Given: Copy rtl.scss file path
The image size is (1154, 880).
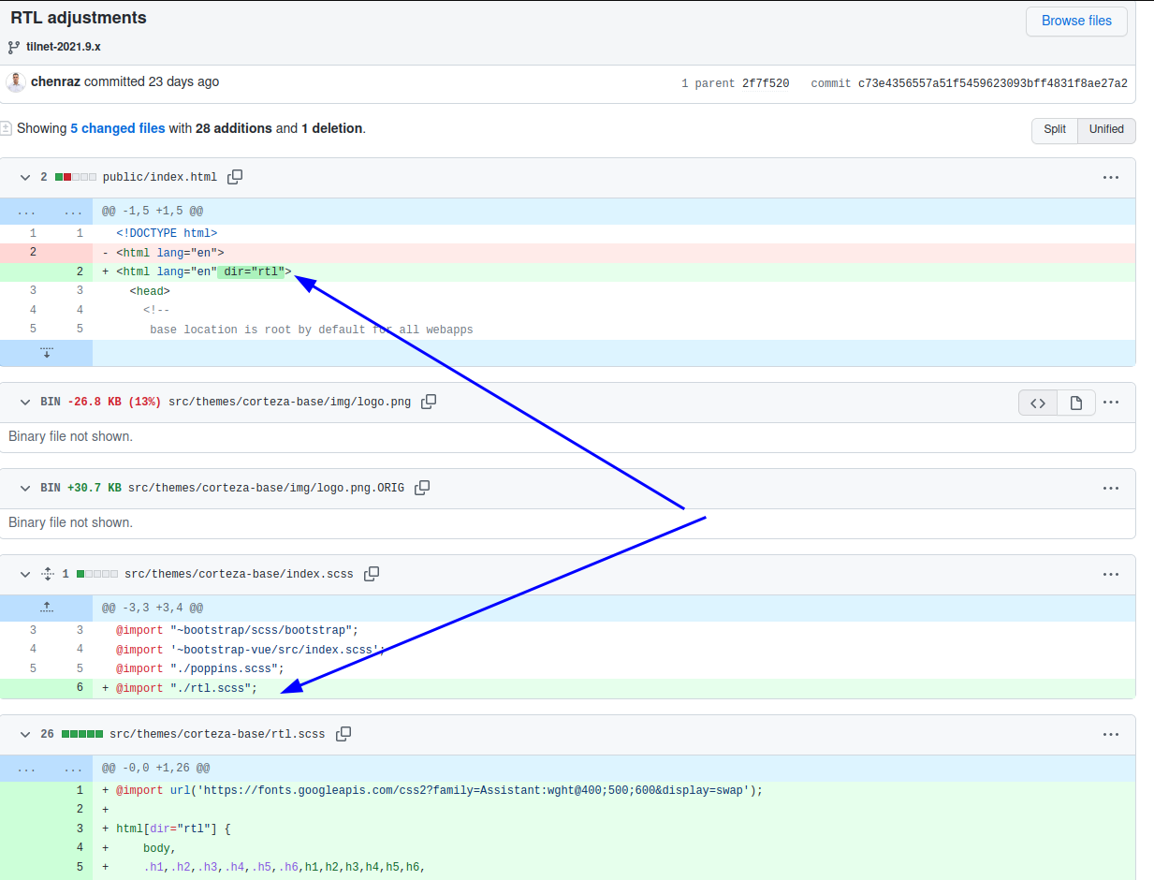Looking at the screenshot, I should coord(343,734).
